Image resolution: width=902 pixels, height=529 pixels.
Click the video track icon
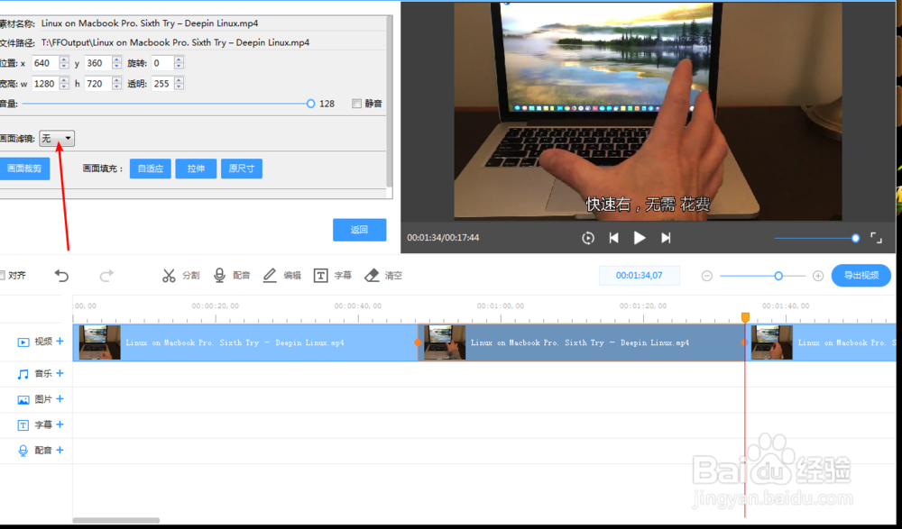point(23,342)
